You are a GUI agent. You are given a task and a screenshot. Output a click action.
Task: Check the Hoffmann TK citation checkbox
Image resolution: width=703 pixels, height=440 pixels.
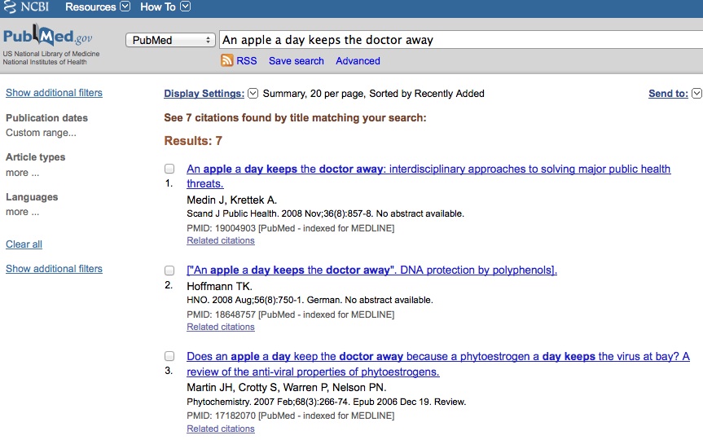[x=169, y=270]
